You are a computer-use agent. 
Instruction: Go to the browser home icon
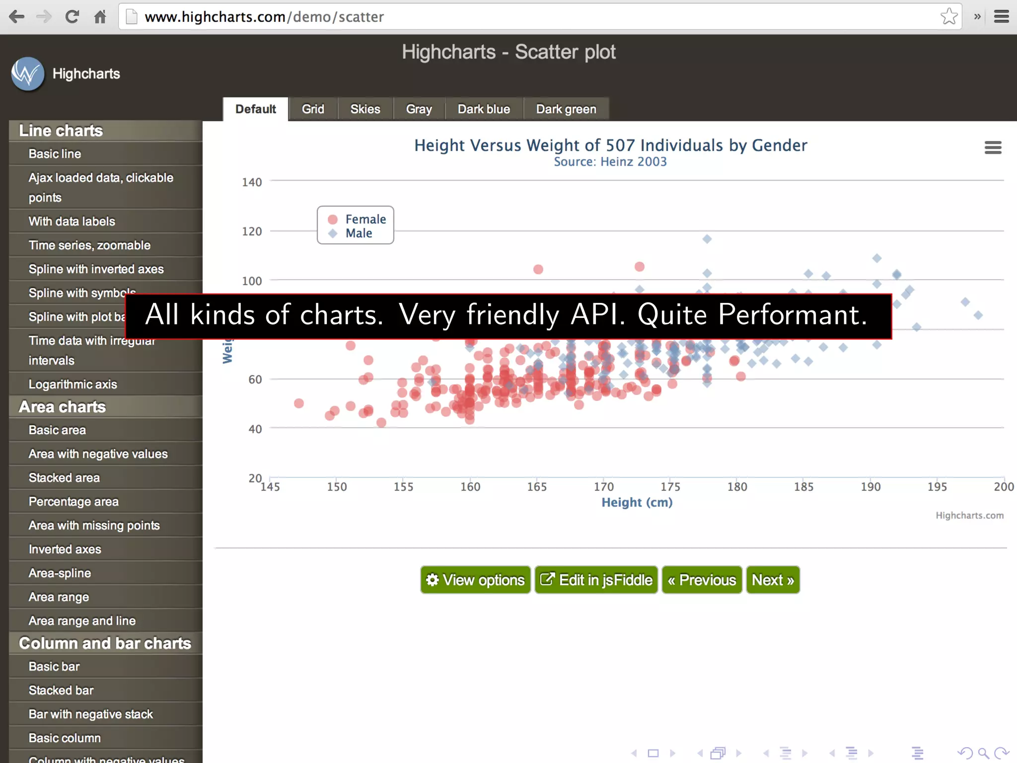[100, 17]
